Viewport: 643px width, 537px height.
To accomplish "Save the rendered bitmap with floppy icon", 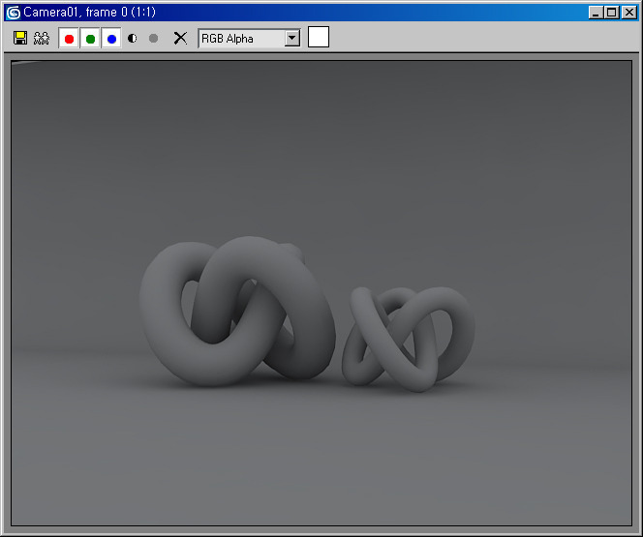I will (20, 38).
